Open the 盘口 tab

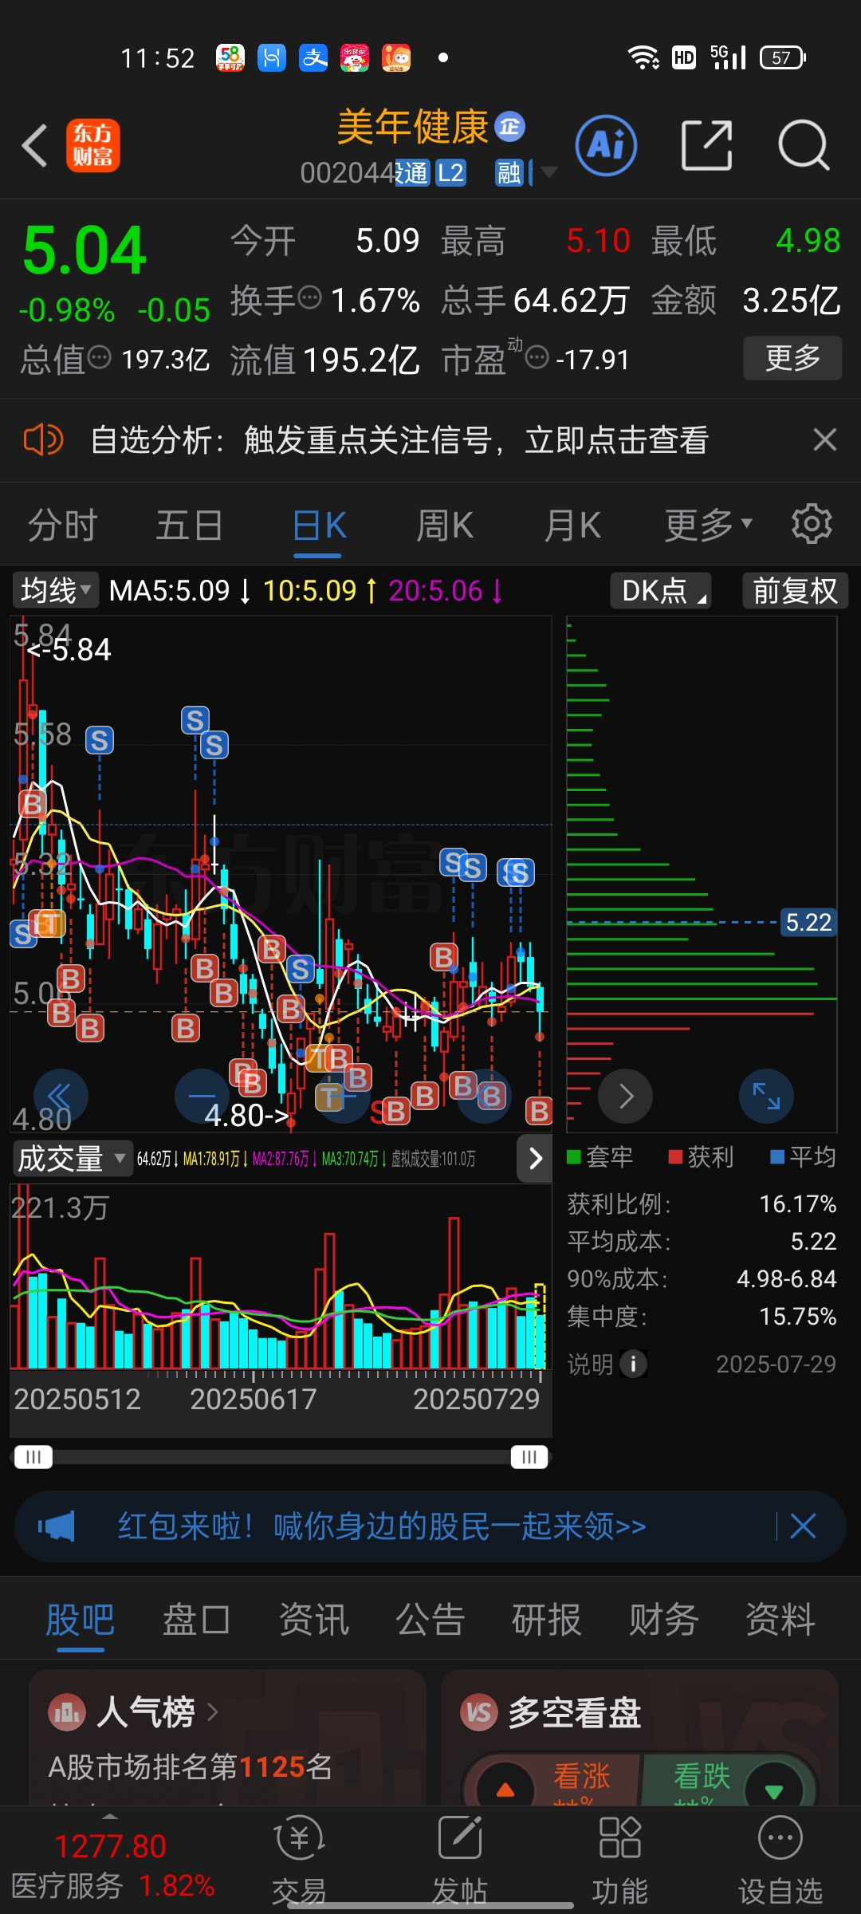coord(197,1620)
